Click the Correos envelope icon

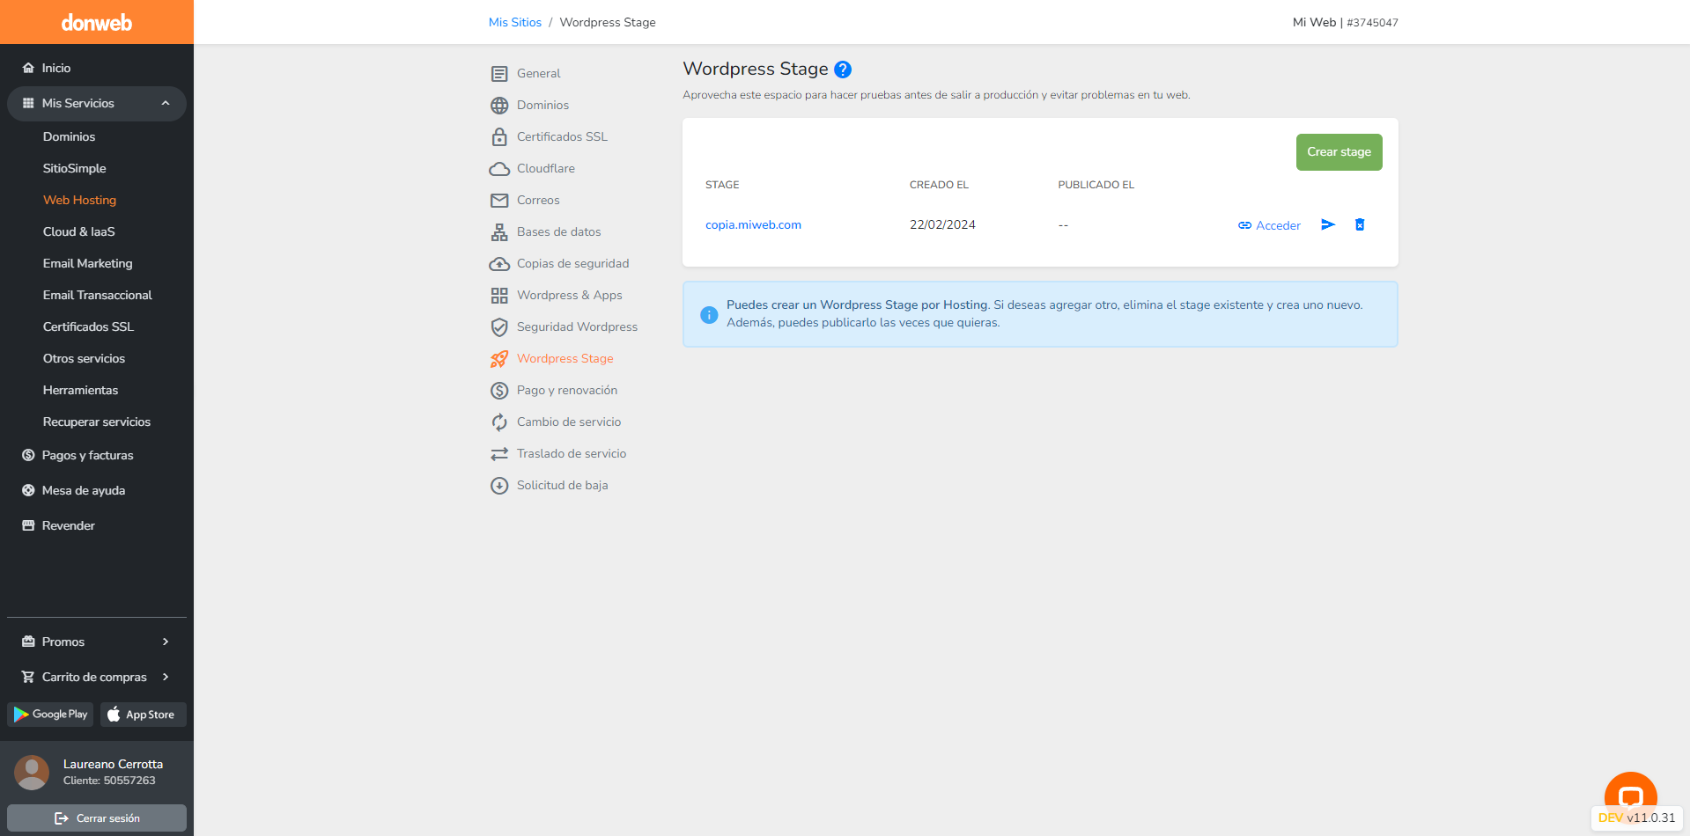[x=499, y=200]
